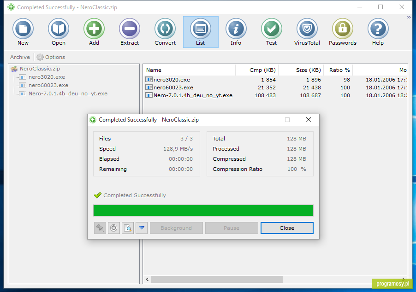416x292 pixels.
Task: Click the Compression Ratio label in the dialog
Action: [238, 169]
